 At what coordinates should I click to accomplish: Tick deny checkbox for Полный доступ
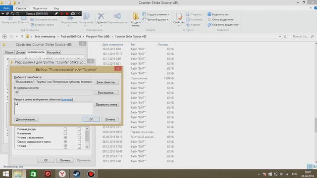pyautogui.click(x=79, y=129)
